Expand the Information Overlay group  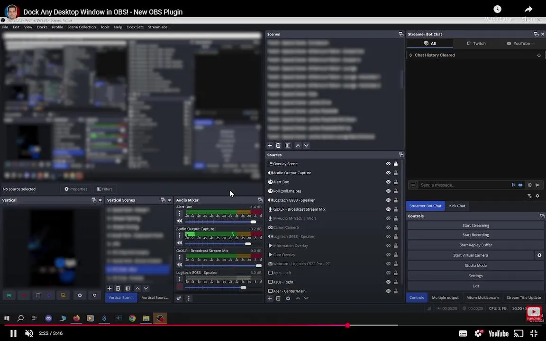[270, 245]
